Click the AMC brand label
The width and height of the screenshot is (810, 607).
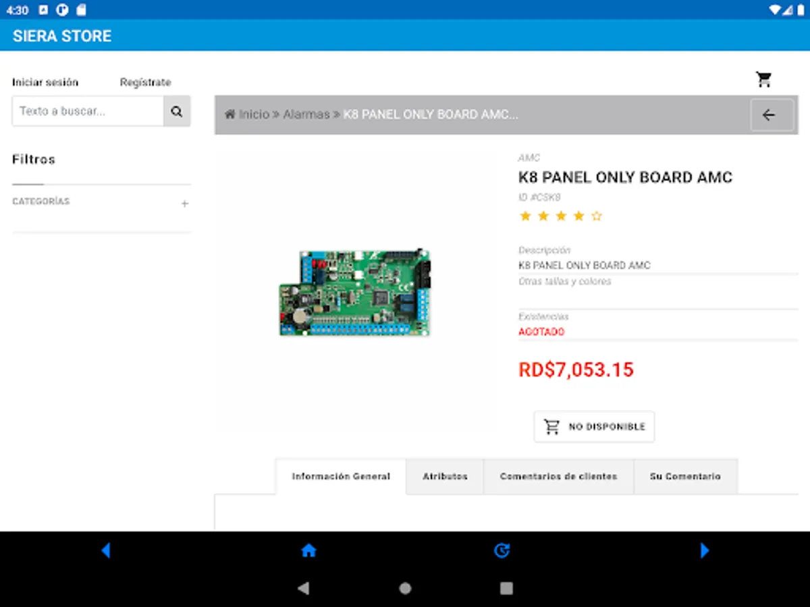click(x=529, y=158)
